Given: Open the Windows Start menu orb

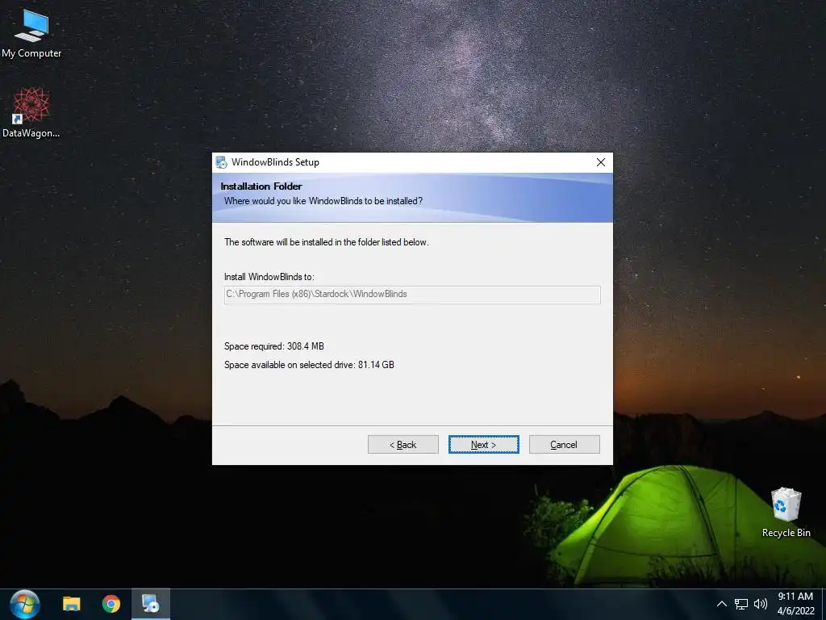Looking at the screenshot, I should coord(25,604).
